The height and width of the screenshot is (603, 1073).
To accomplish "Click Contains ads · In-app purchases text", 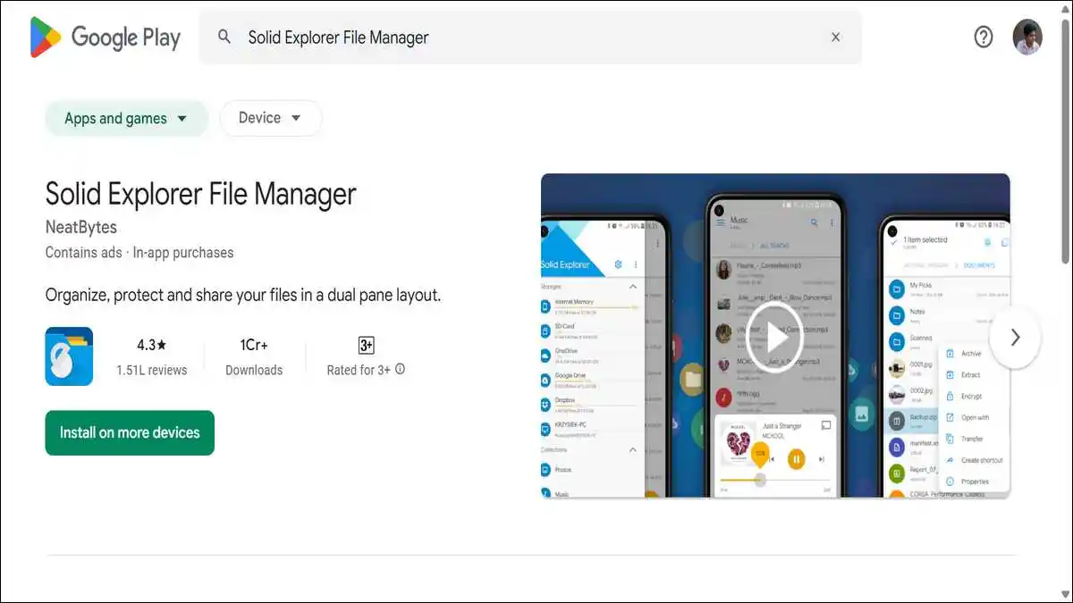I will coord(139,253).
